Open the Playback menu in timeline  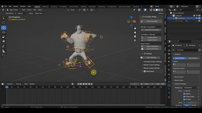11,84
